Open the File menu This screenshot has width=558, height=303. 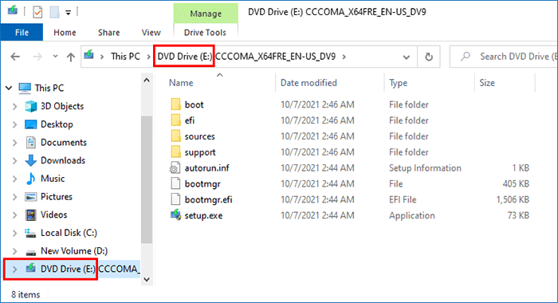(x=22, y=33)
